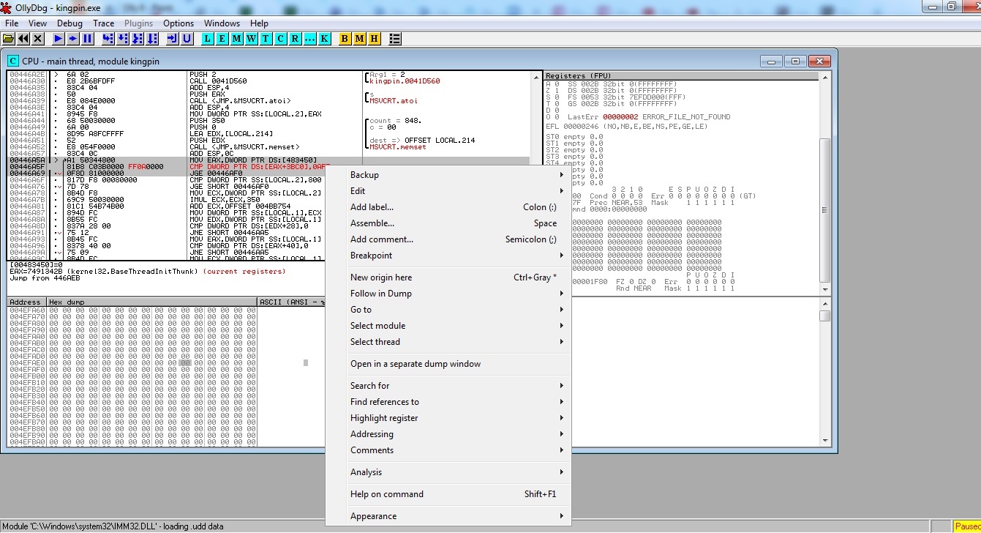Choose Assemble... from context menu

[448, 223]
